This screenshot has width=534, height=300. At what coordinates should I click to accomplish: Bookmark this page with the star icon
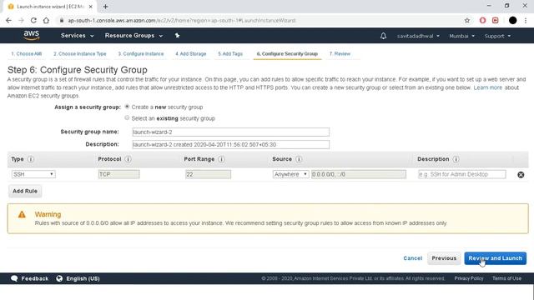pyautogui.click(x=467, y=20)
